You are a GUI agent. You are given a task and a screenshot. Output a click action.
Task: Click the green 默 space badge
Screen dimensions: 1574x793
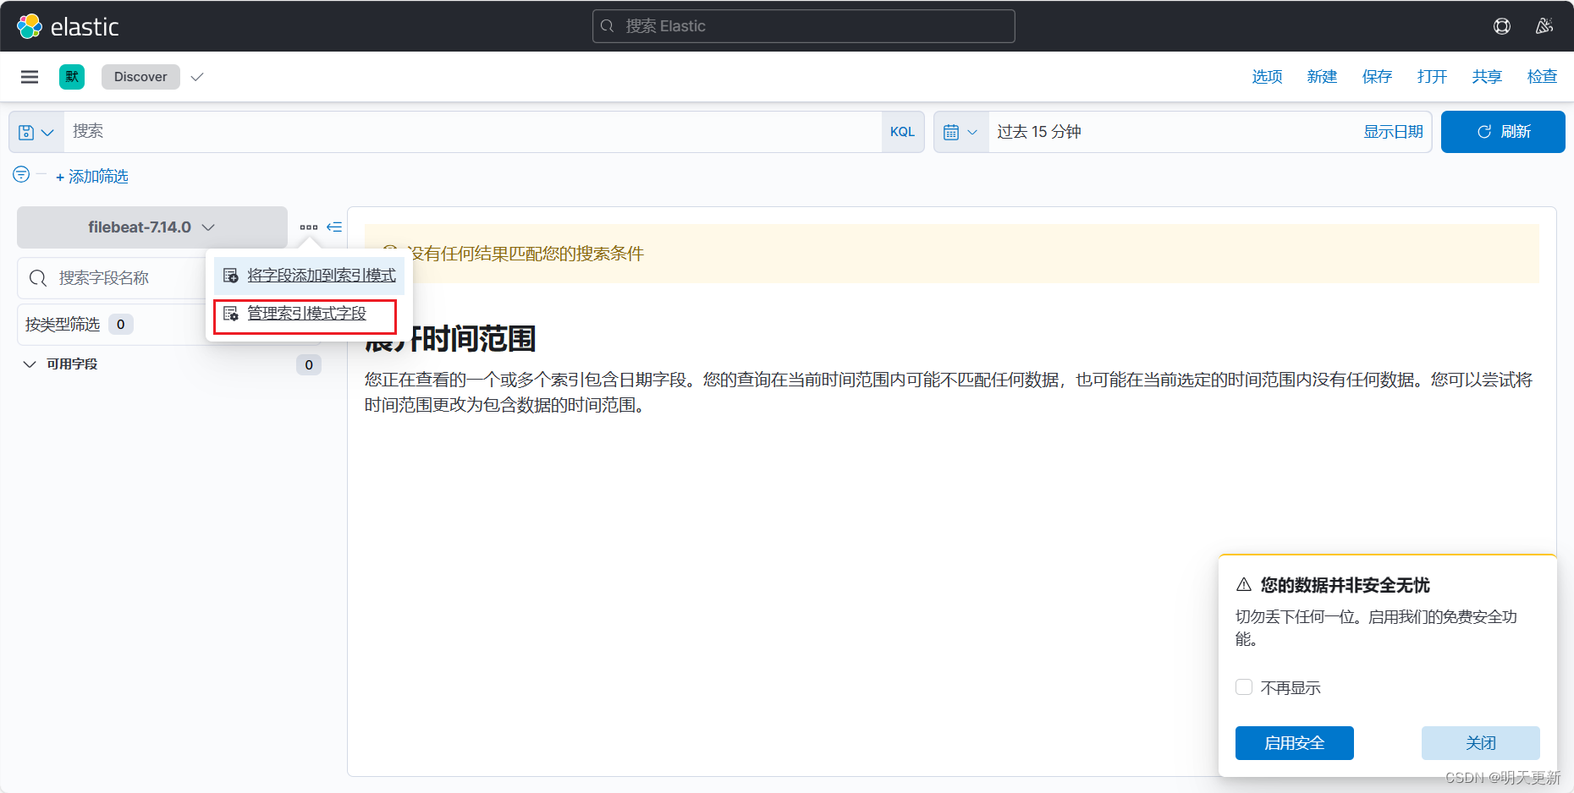click(72, 76)
